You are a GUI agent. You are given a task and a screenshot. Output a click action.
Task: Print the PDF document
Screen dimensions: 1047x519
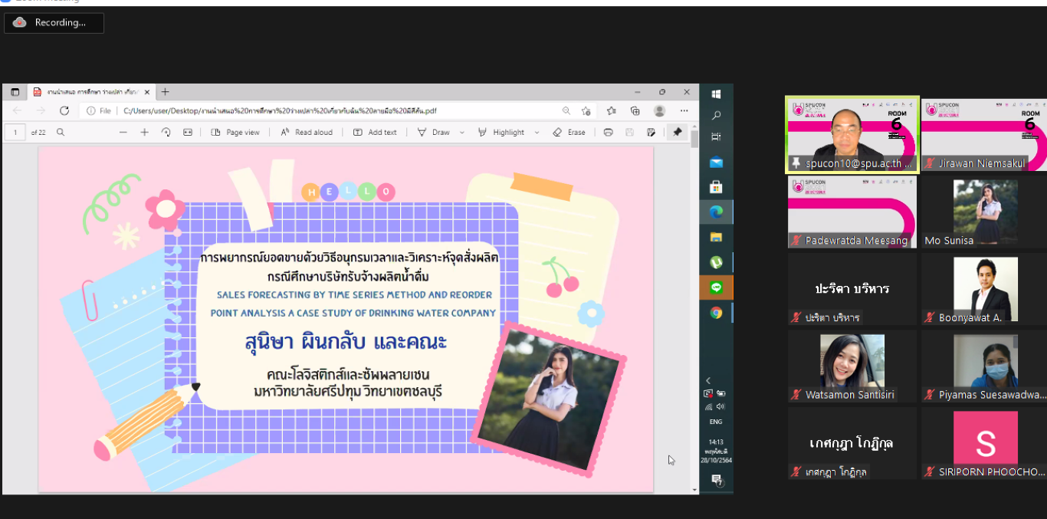(608, 132)
